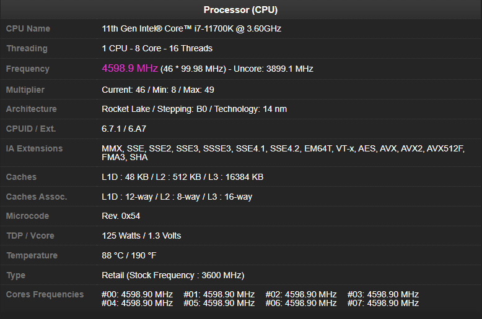Viewport: 482px width, 319px height.
Task: Click '1 CPU - 8 Core - 16 Threads' value
Action: tap(157, 48)
